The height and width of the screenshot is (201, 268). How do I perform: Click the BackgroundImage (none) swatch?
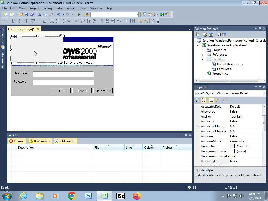click(232, 151)
